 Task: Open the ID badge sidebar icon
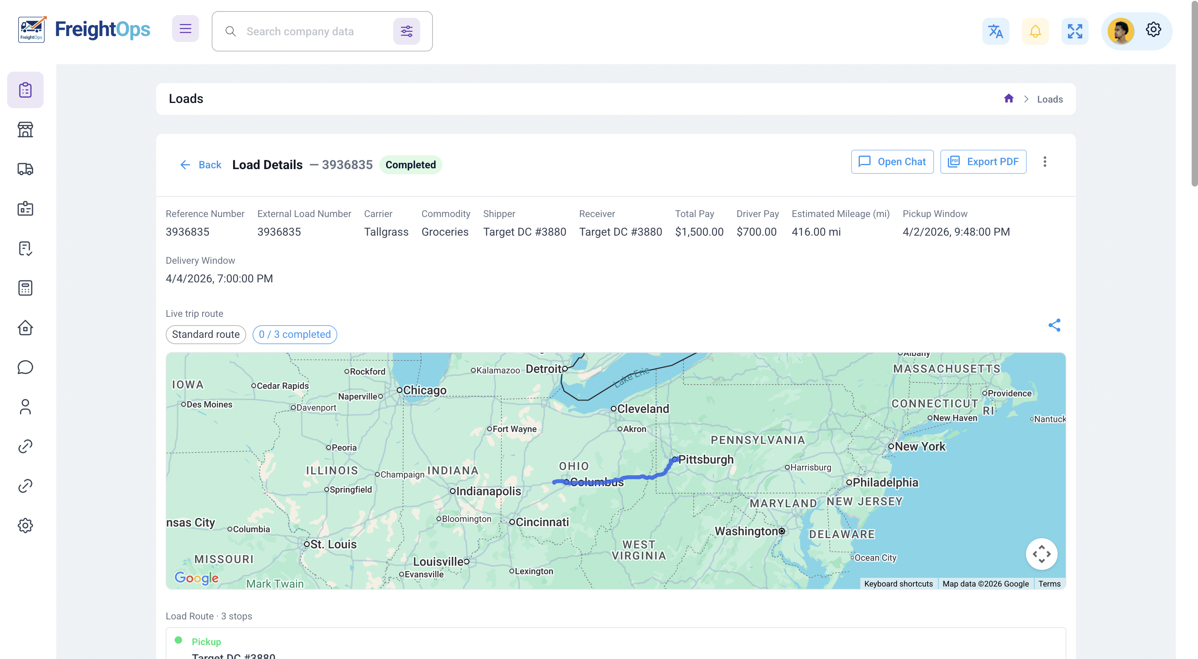click(25, 209)
